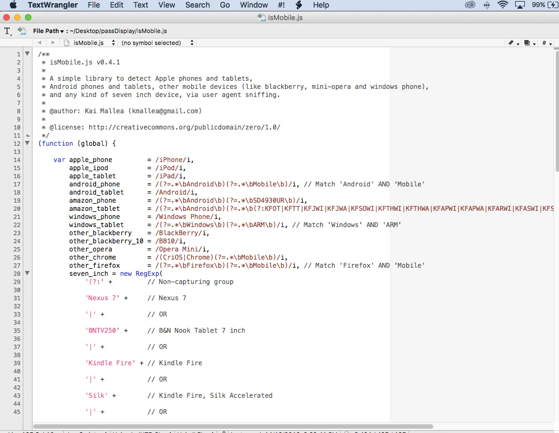Click the 'Kindle Fire' string on line 39
Image resolution: width=559 pixels, height=433 pixels.
click(110, 363)
